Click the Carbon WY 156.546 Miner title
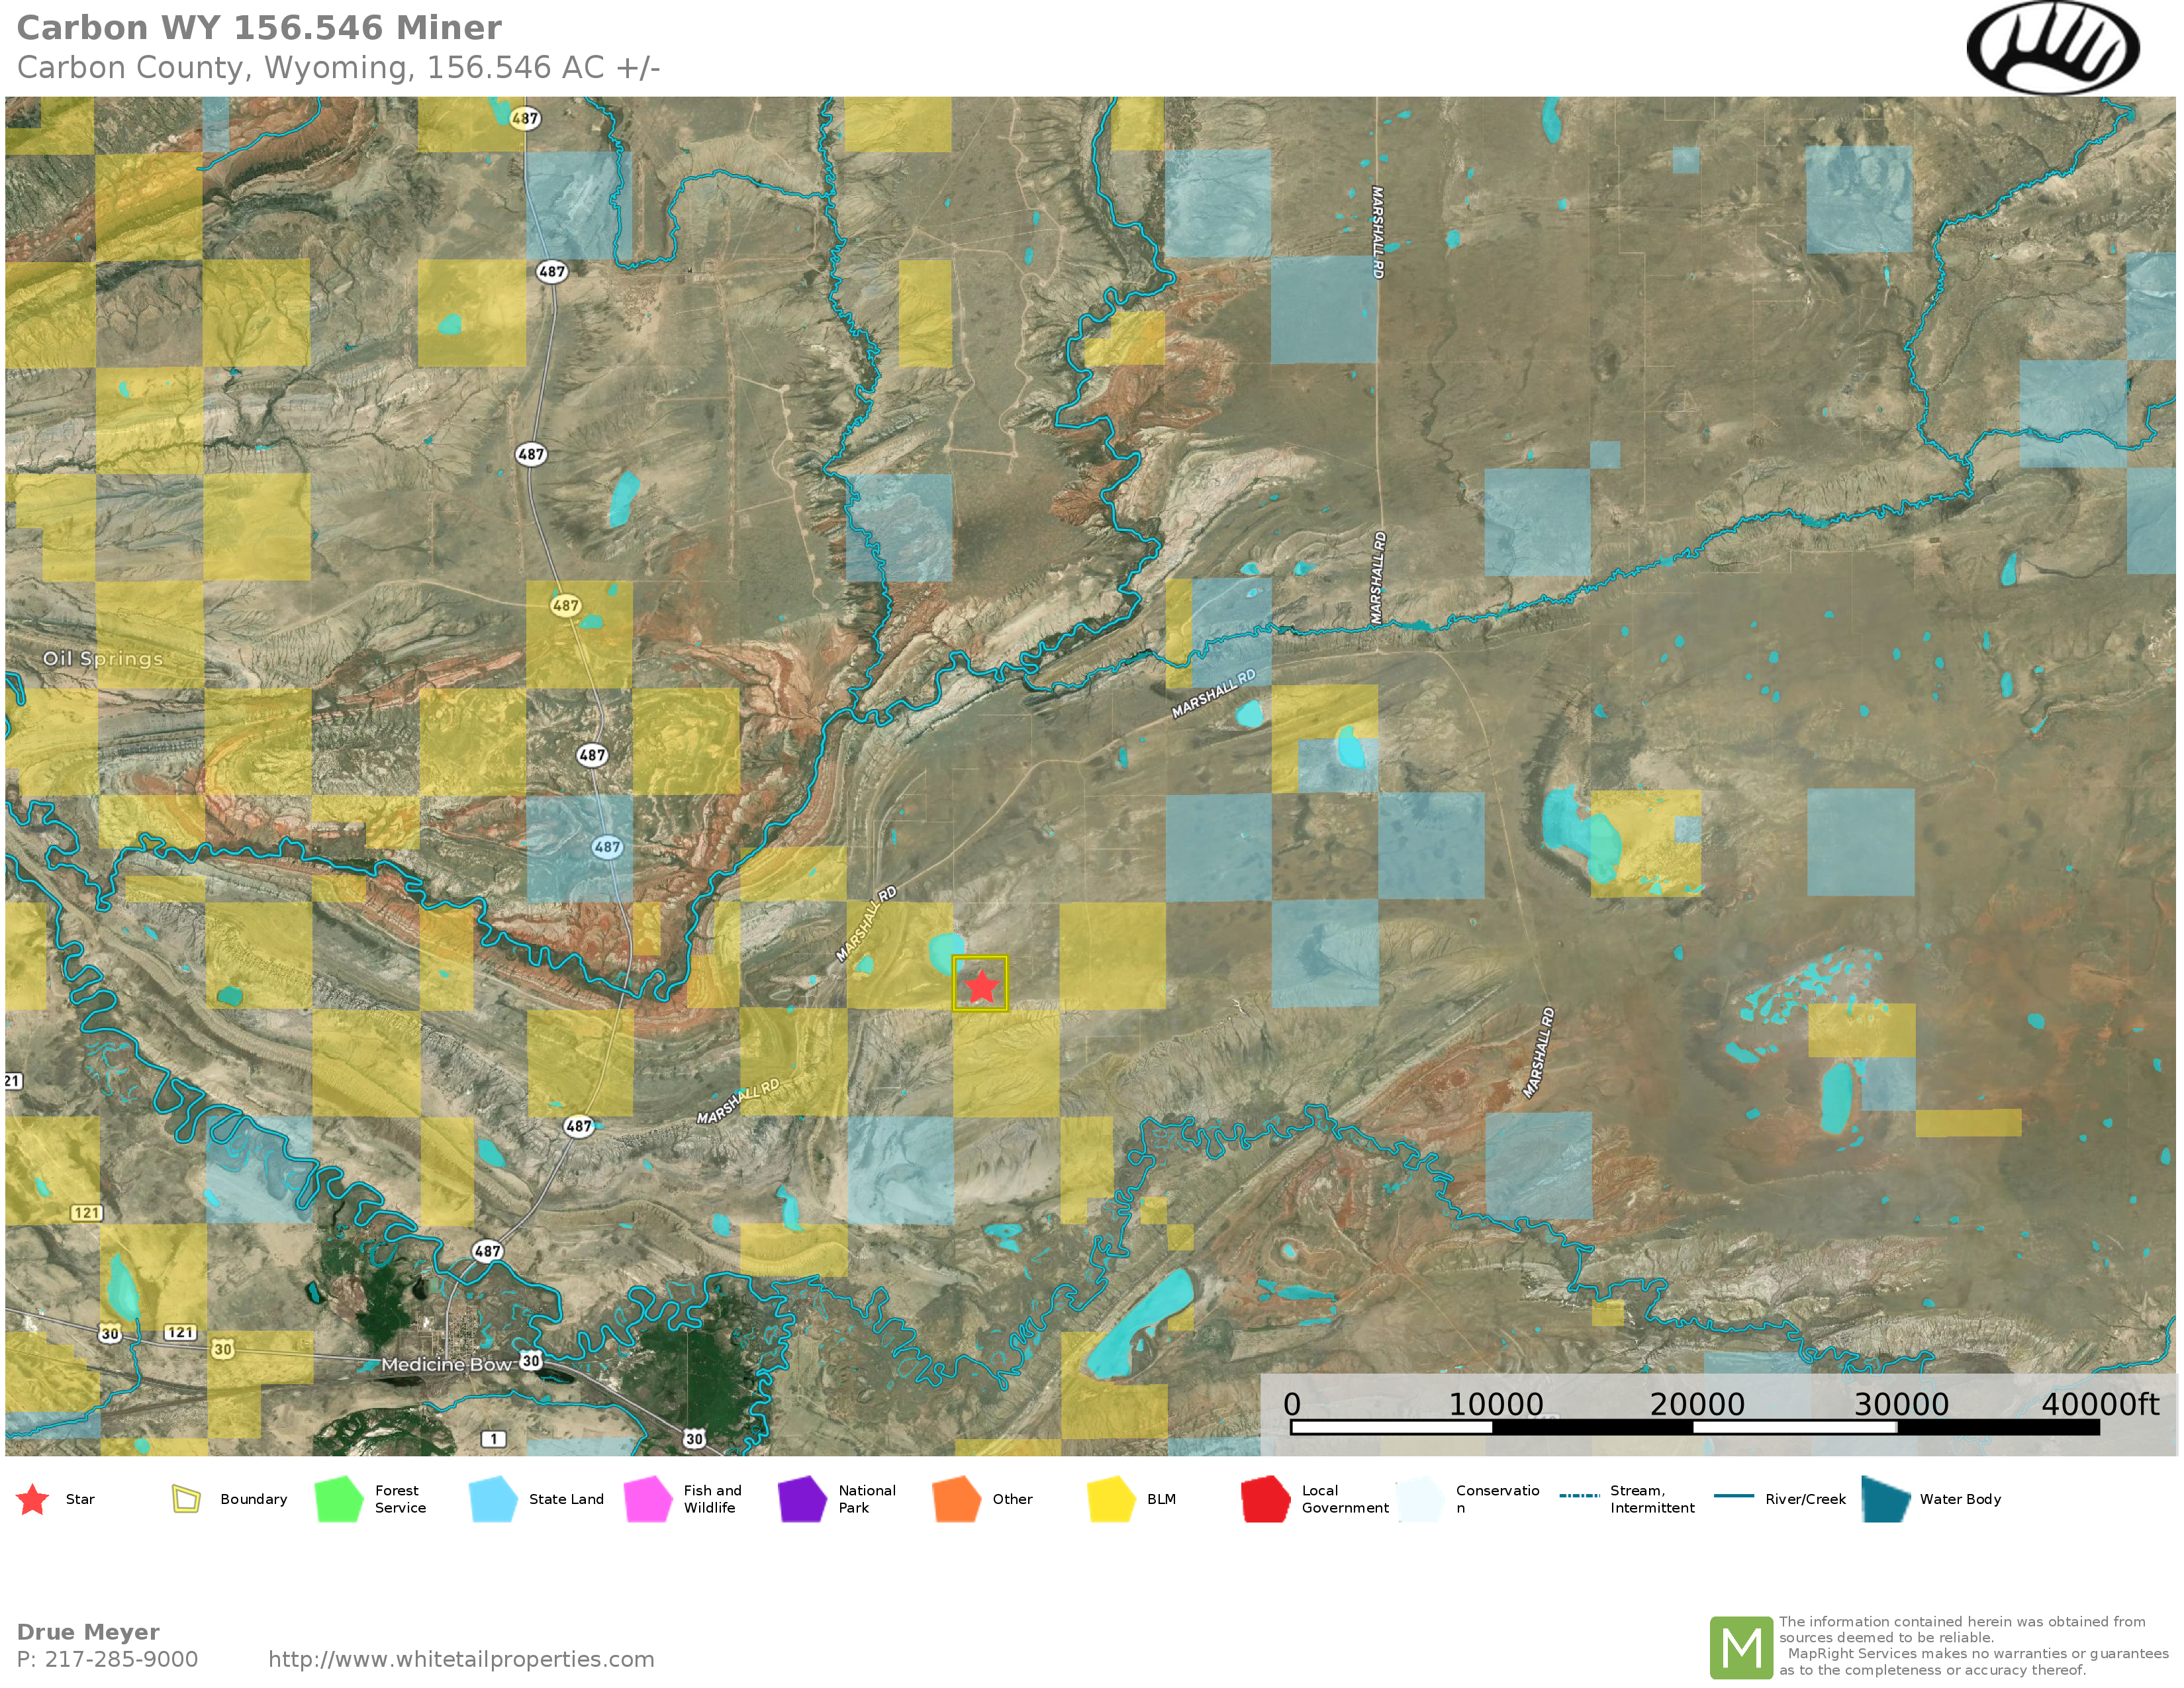Image resolution: width=2184 pixels, height=1688 pixels. pyautogui.click(x=259, y=28)
